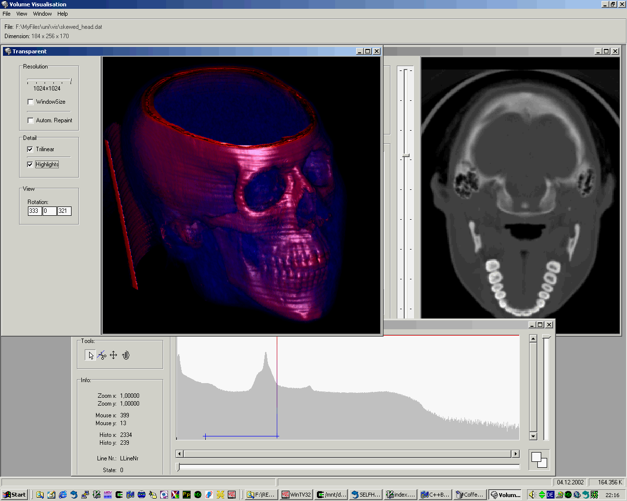
Task: Click the histogram vertical scrollbar down arrow
Action: (x=533, y=436)
